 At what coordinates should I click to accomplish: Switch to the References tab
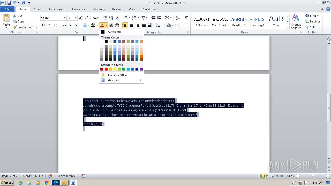point(79,9)
